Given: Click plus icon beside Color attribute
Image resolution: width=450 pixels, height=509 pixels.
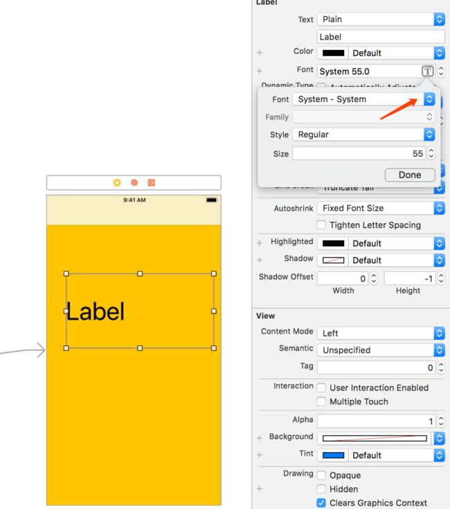Looking at the screenshot, I should click(x=260, y=53).
